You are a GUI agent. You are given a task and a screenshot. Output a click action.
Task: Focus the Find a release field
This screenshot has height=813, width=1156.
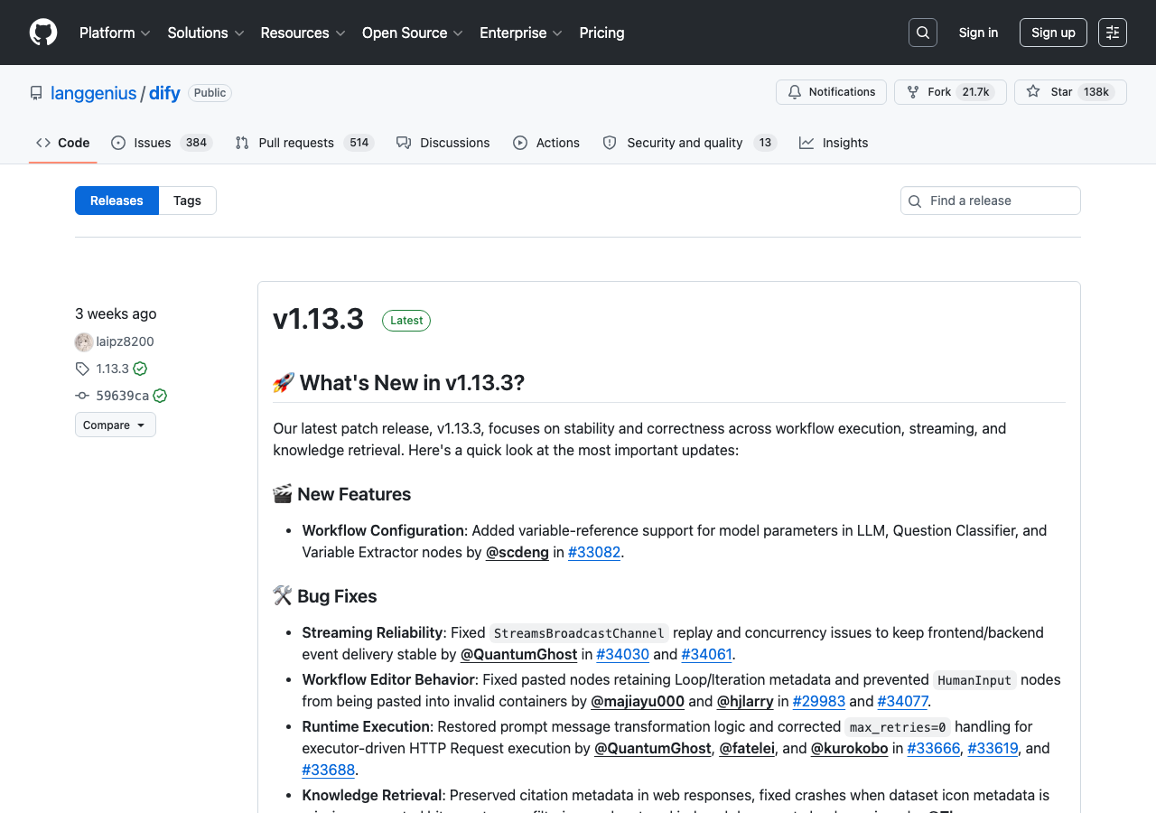pos(998,201)
